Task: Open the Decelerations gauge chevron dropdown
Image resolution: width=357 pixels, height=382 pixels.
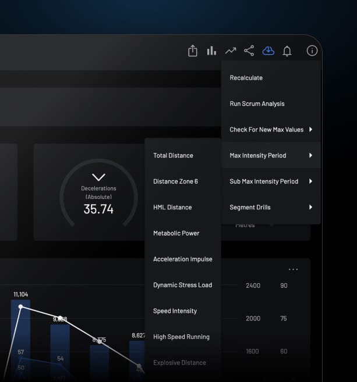Action: tap(98, 177)
